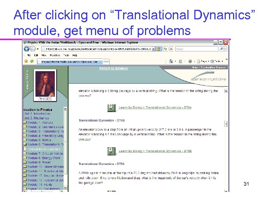Click the red Stop loading icon
Image resolution: width=263 pixels, height=197 pixels.
[x=171, y=49]
